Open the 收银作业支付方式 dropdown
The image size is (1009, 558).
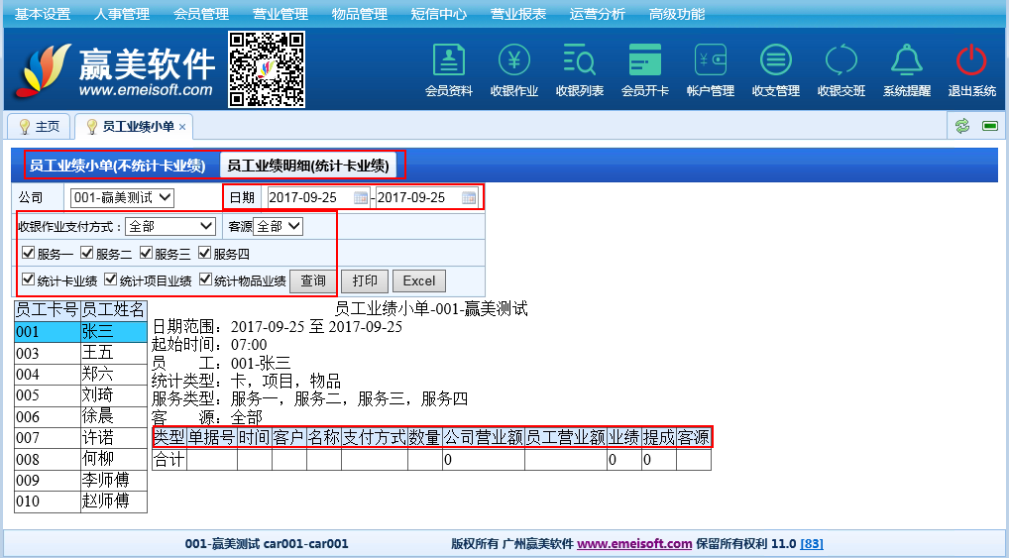pyautogui.click(x=170, y=227)
